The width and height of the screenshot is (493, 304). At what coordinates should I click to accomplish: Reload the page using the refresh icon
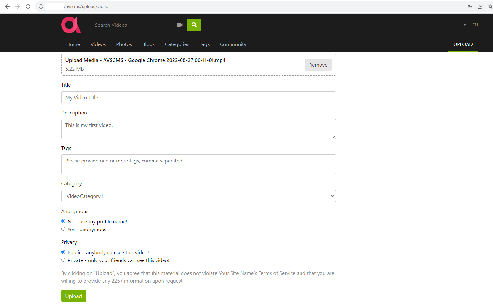[x=28, y=6]
